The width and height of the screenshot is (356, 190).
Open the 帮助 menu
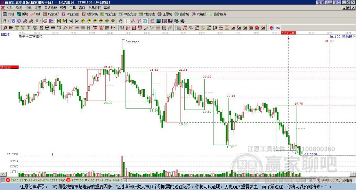[107, 8]
